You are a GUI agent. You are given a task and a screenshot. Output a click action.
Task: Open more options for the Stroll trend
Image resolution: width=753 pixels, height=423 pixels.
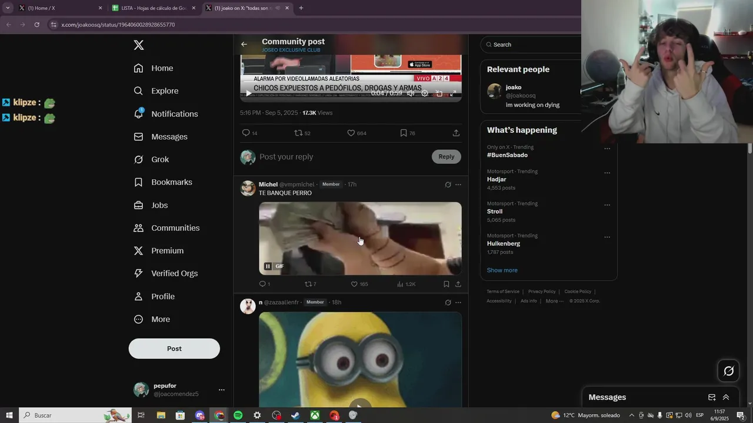coord(607,205)
